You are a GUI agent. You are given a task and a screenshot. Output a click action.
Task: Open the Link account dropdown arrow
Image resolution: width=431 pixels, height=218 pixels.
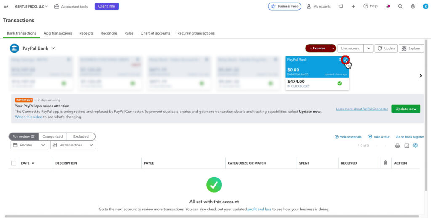[368, 48]
